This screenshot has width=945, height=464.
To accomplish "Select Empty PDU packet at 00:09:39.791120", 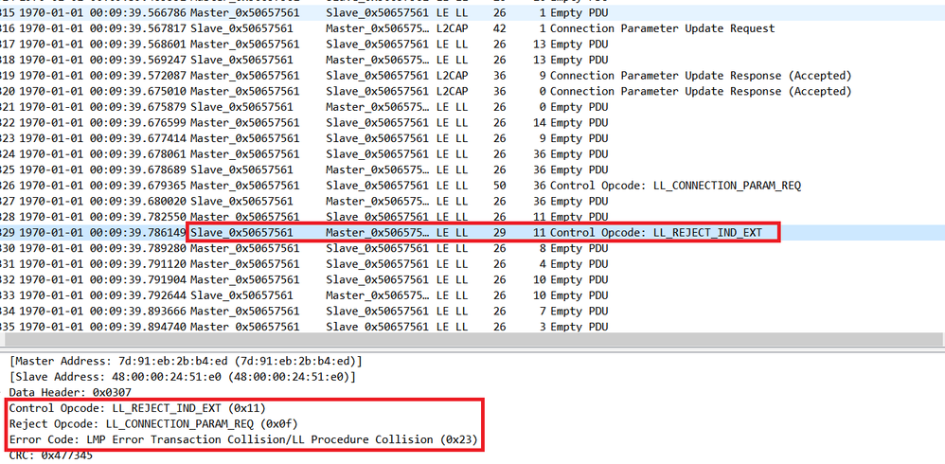I will [472, 264].
